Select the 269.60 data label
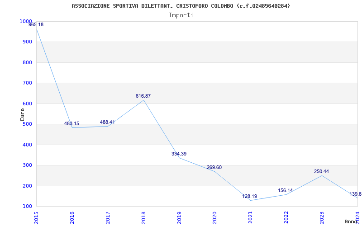This screenshot has width=362, height=226. point(214,167)
